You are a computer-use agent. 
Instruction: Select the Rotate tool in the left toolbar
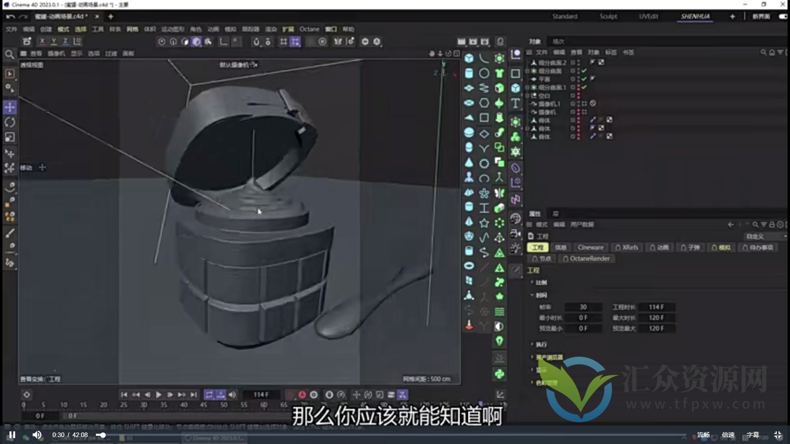pos(9,123)
